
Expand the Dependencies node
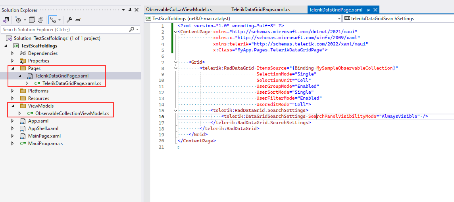pyautogui.click(x=13, y=53)
